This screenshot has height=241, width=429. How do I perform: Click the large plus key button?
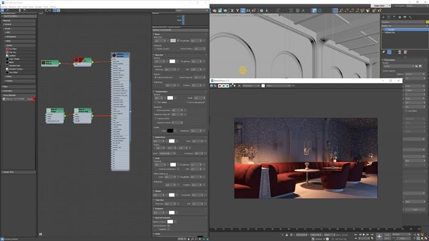tap(379, 236)
